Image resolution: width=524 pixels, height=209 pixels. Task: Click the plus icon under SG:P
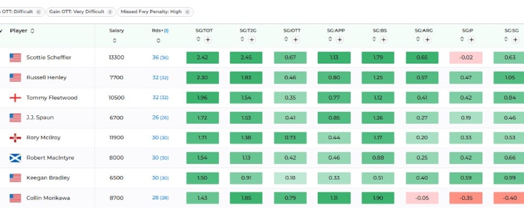pyautogui.click(x=471, y=40)
